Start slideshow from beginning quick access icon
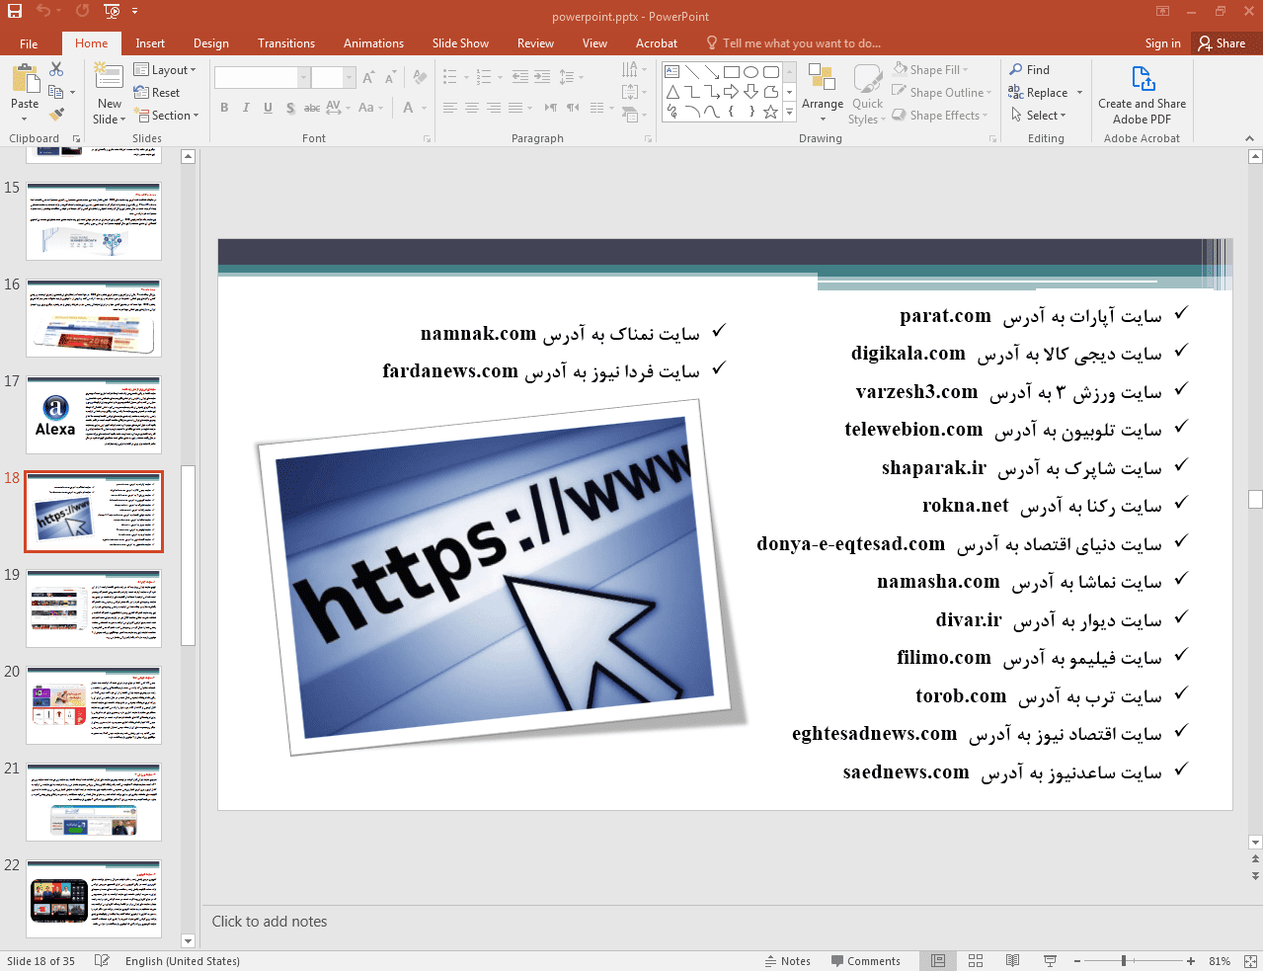This screenshot has width=1263, height=971. [x=112, y=11]
